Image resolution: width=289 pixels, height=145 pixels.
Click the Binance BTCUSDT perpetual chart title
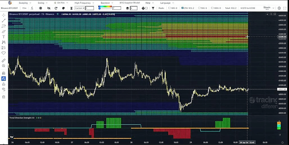tap(32, 14)
